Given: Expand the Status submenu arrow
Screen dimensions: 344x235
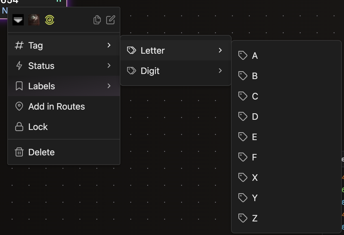Looking at the screenshot, I should (109, 66).
